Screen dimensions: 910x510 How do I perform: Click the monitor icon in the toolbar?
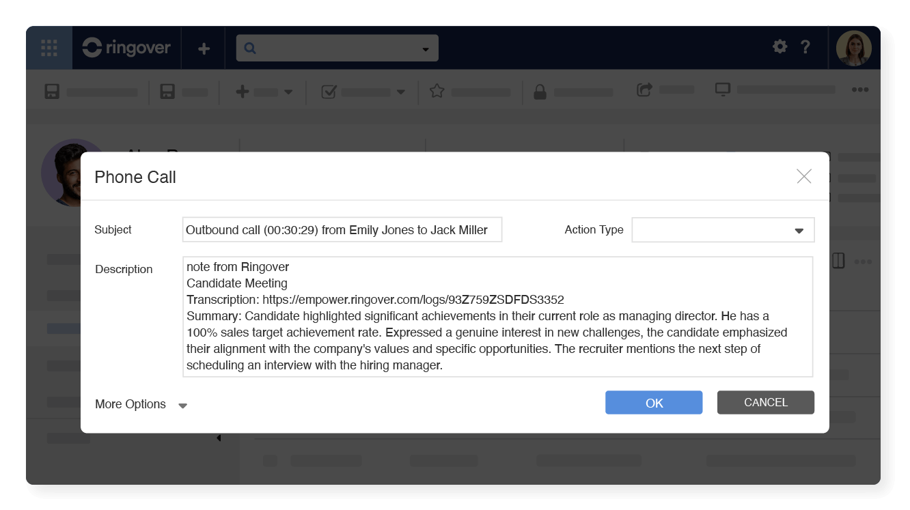pyautogui.click(x=723, y=90)
